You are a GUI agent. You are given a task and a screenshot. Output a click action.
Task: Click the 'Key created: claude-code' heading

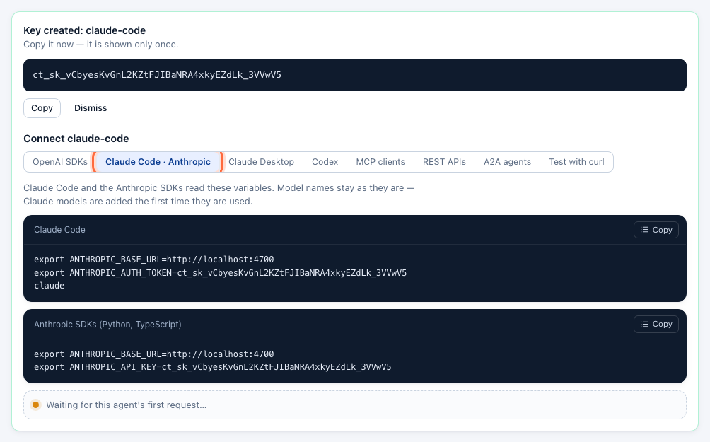[x=85, y=30]
